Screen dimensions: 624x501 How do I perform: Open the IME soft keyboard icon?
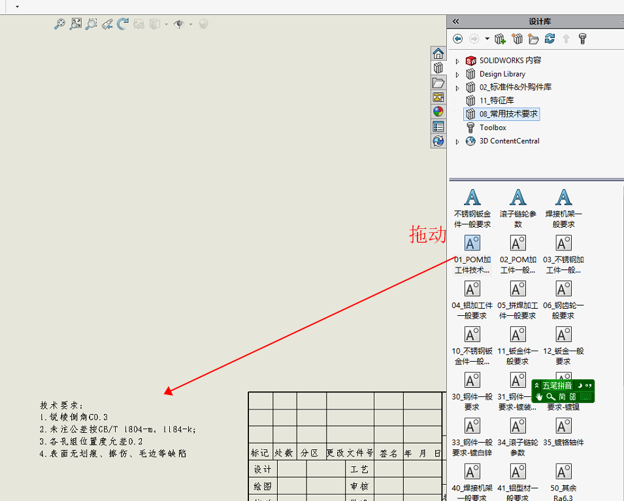point(585,396)
